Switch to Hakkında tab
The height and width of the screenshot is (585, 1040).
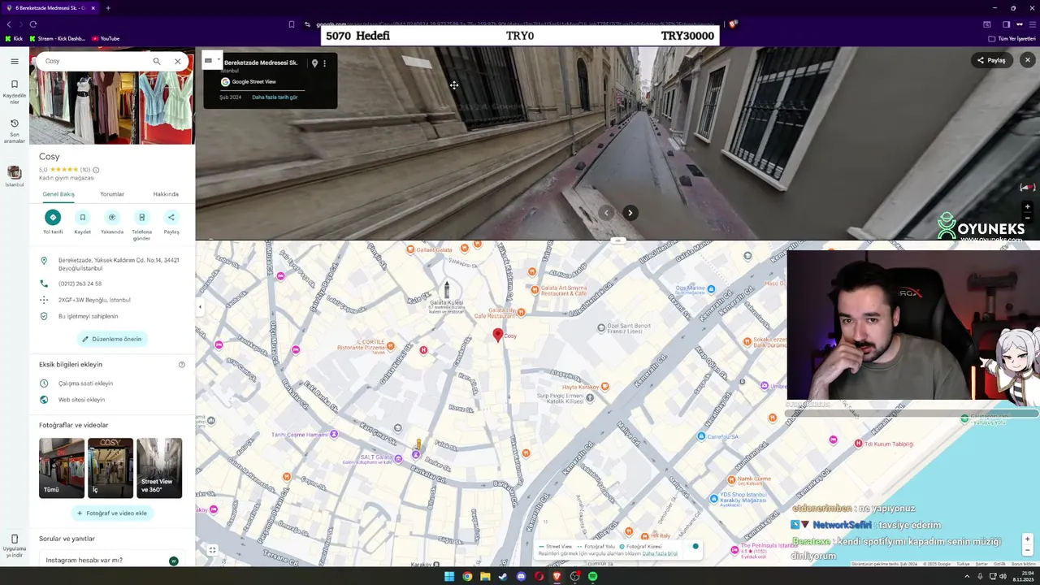click(166, 194)
